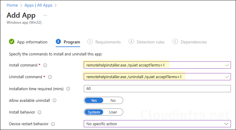236x130 pixels.
Task: Choose System install behavior
Action: click(94, 112)
